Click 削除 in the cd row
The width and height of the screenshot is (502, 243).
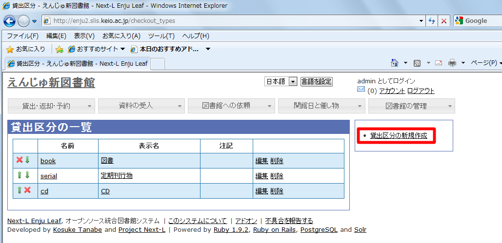pyautogui.click(x=277, y=191)
